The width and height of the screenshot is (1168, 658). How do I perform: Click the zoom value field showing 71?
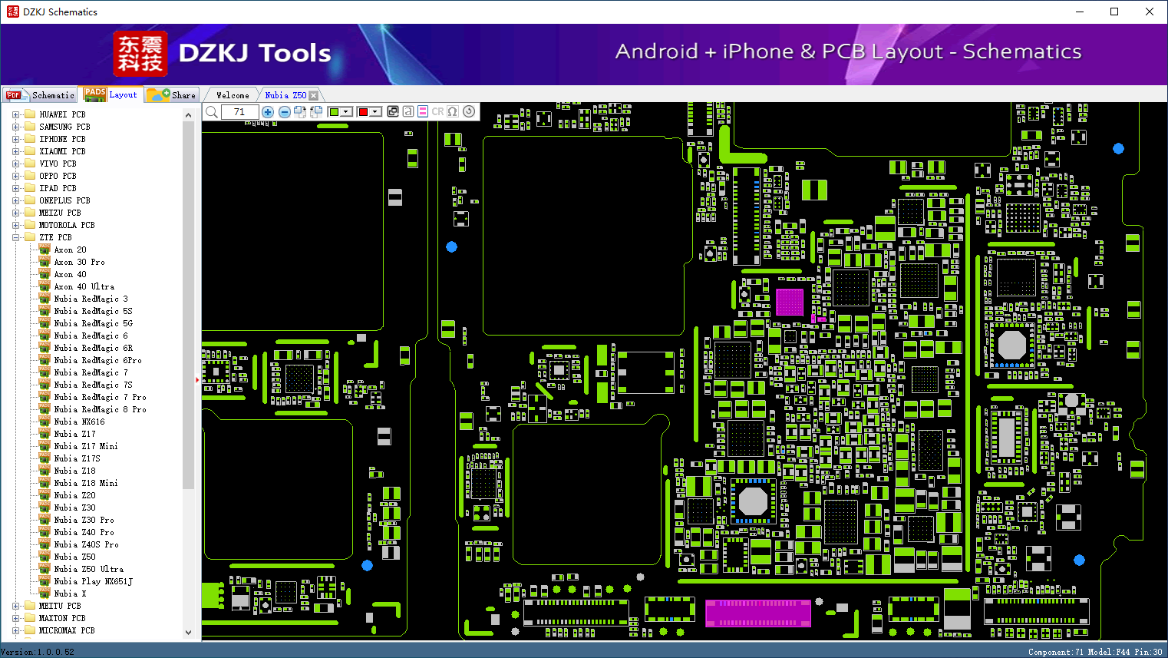coord(239,112)
